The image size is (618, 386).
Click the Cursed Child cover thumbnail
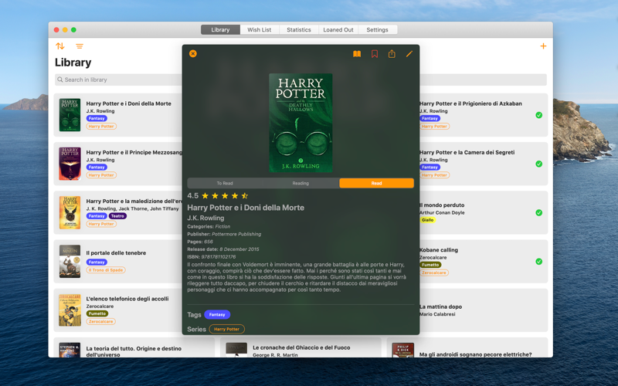tap(70, 213)
